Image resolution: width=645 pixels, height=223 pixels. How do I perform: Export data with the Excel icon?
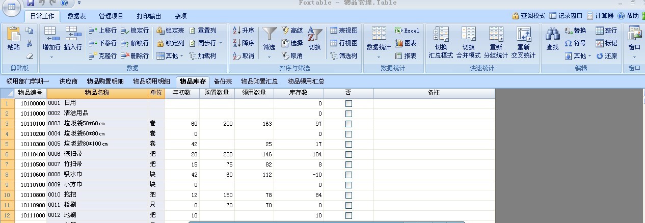[x=407, y=31]
